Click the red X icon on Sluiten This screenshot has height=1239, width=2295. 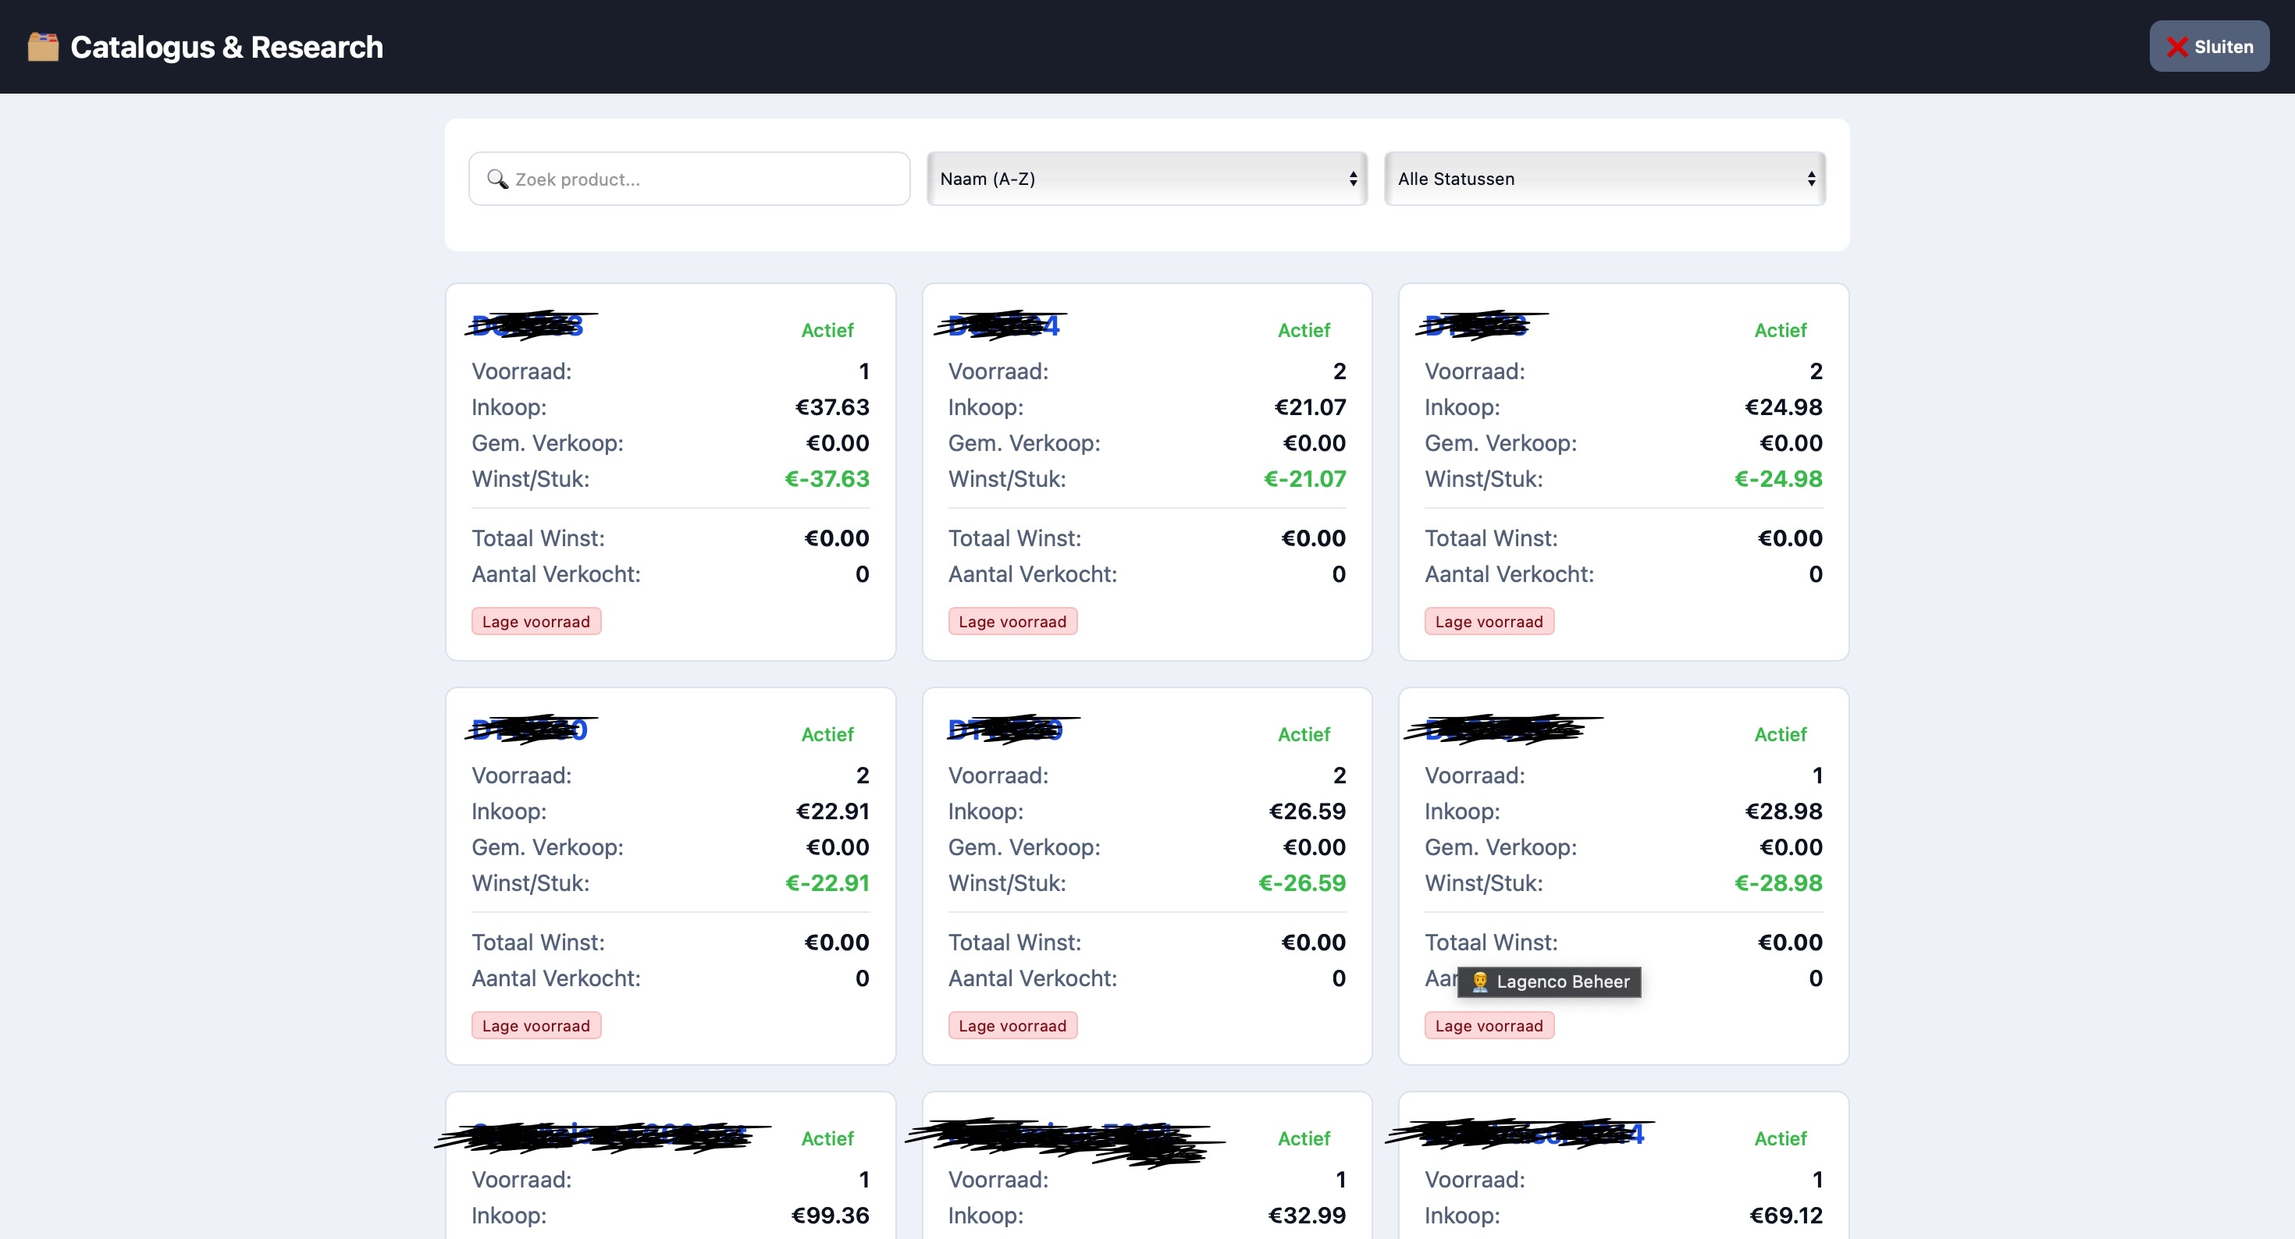coord(2177,48)
